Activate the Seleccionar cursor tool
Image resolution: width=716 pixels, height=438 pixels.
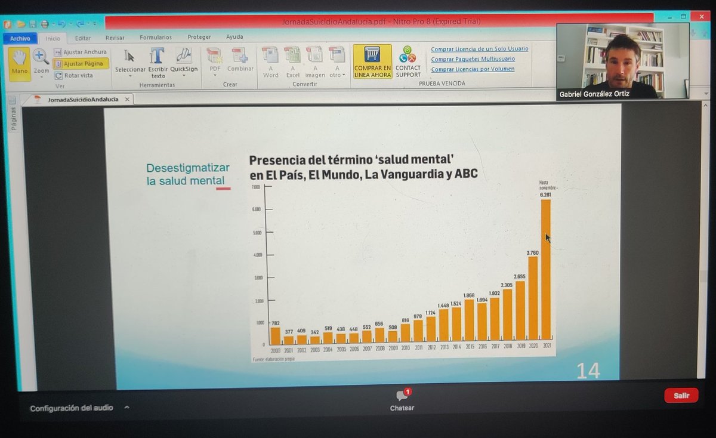pyautogui.click(x=130, y=64)
